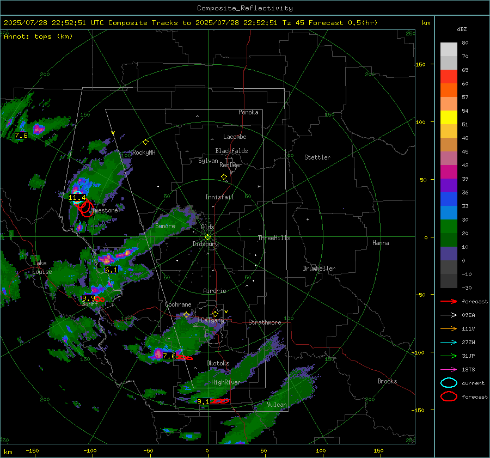This screenshot has height=458, width=490.
Task: Click the Drumheller city label
Action: click(319, 268)
